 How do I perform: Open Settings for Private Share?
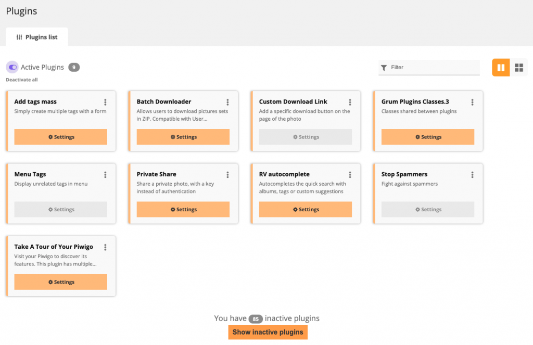(183, 209)
